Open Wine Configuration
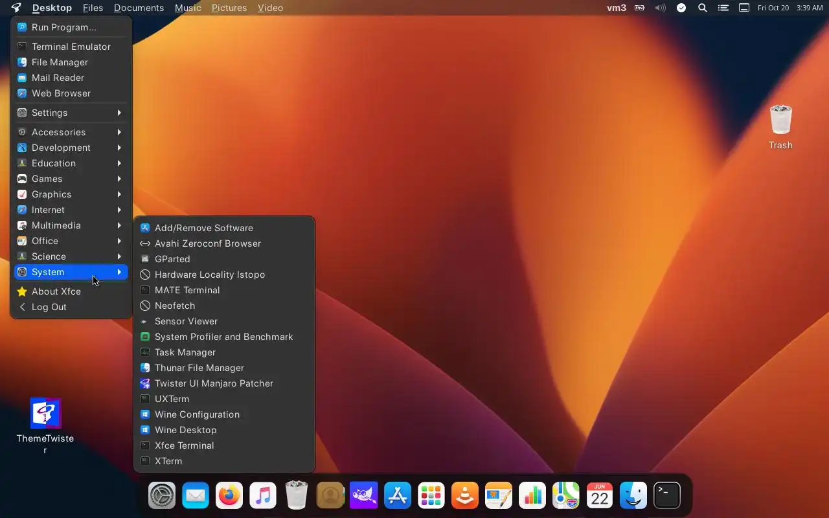The image size is (829, 518). pyautogui.click(x=224, y=414)
